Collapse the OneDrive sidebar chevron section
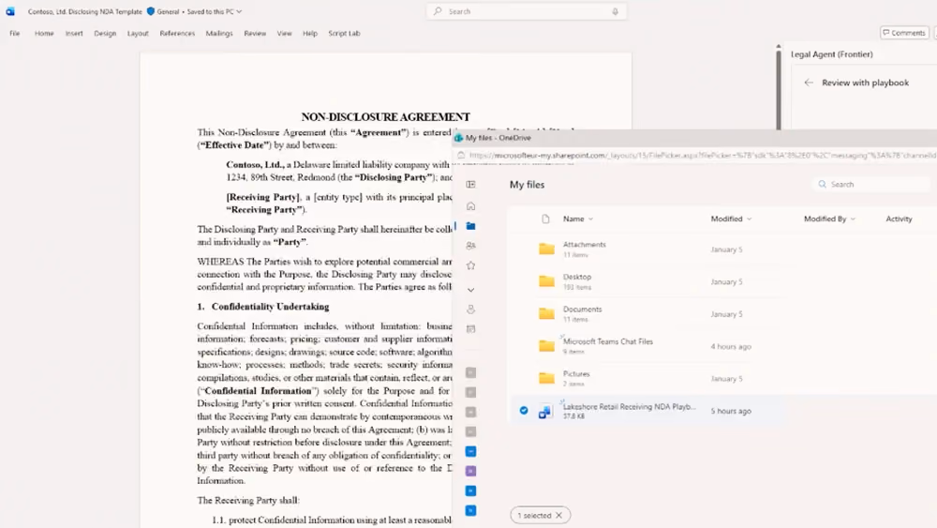The height and width of the screenshot is (528, 937). (471, 290)
